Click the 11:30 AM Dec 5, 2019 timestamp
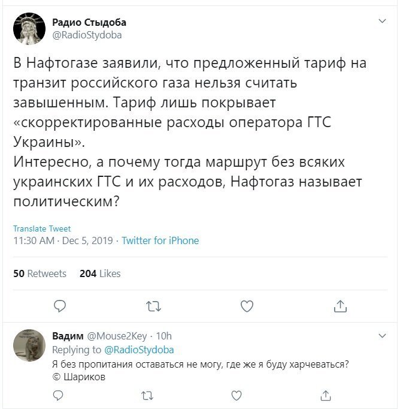Viewport: 403px width, 409px height. point(63,240)
